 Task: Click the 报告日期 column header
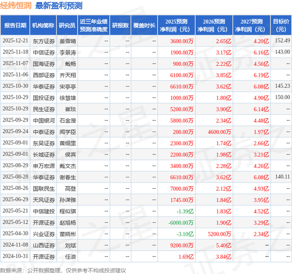15,25
